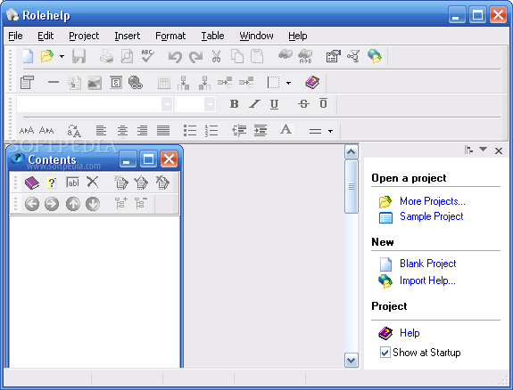This screenshot has width=513, height=390.
Task: Open the Table menu
Action: click(212, 36)
